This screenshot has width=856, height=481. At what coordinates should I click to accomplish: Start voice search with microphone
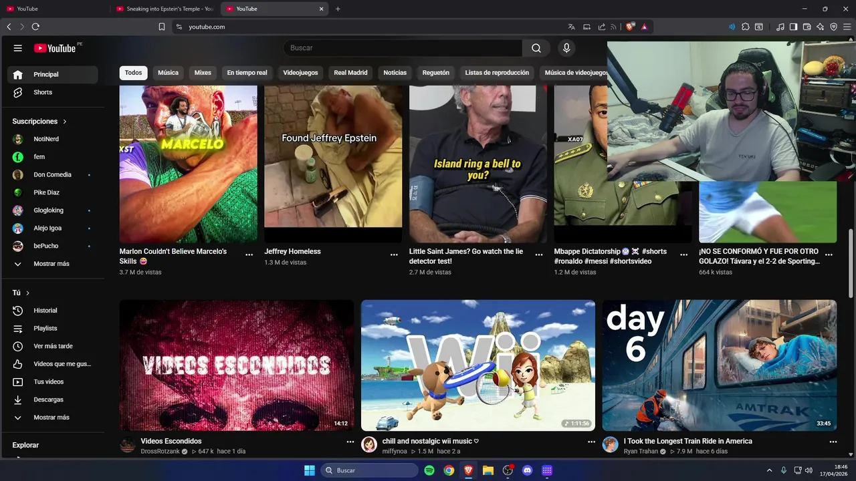coord(566,48)
